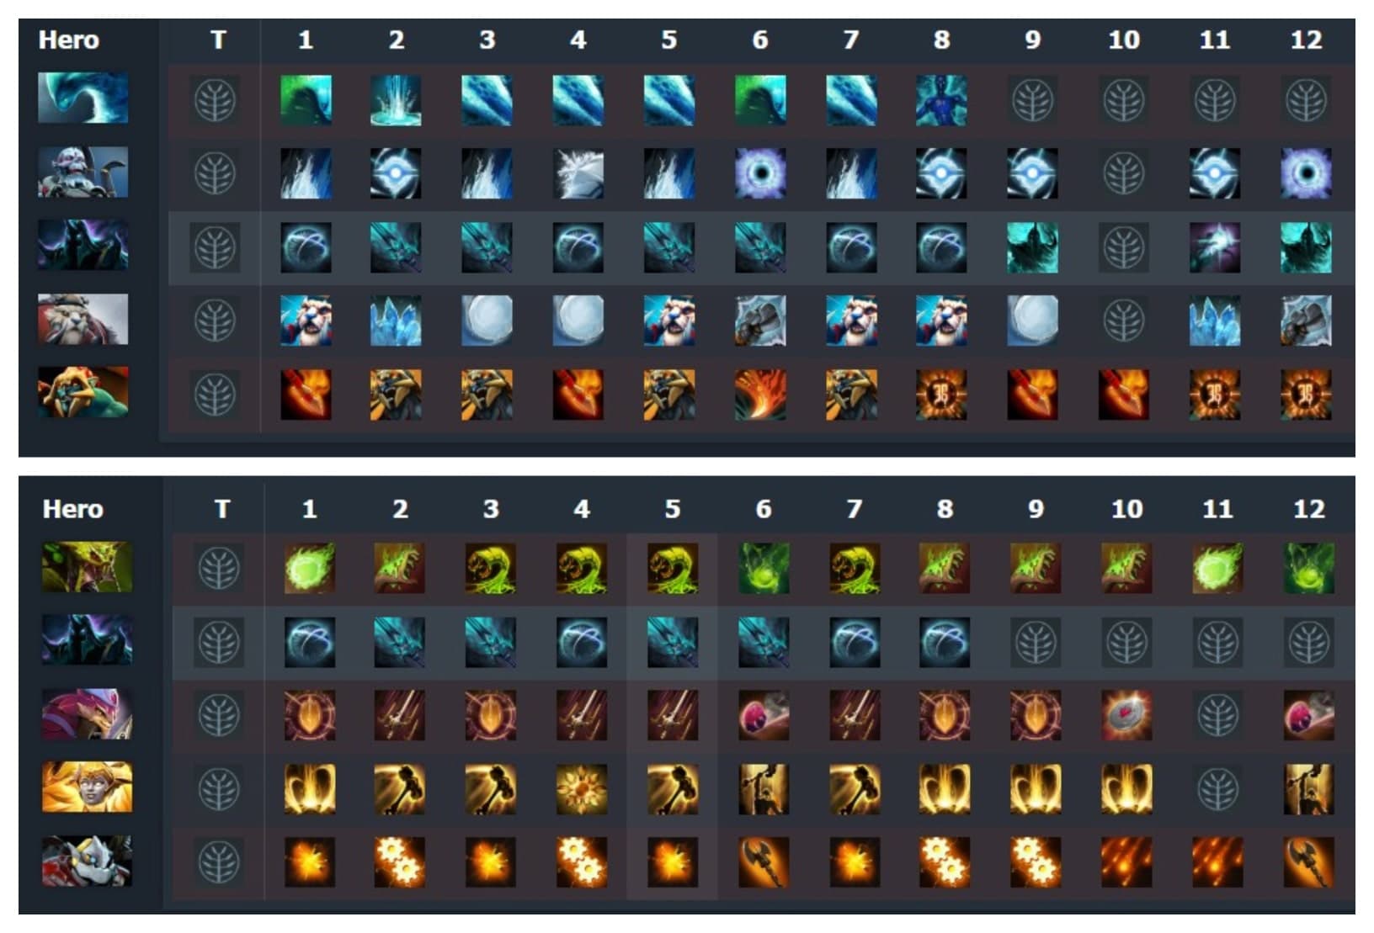The height and width of the screenshot is (933, 1374).
Task: Click Lich's level 6 Chain Frost icon
Action: (x=759, y=173)
